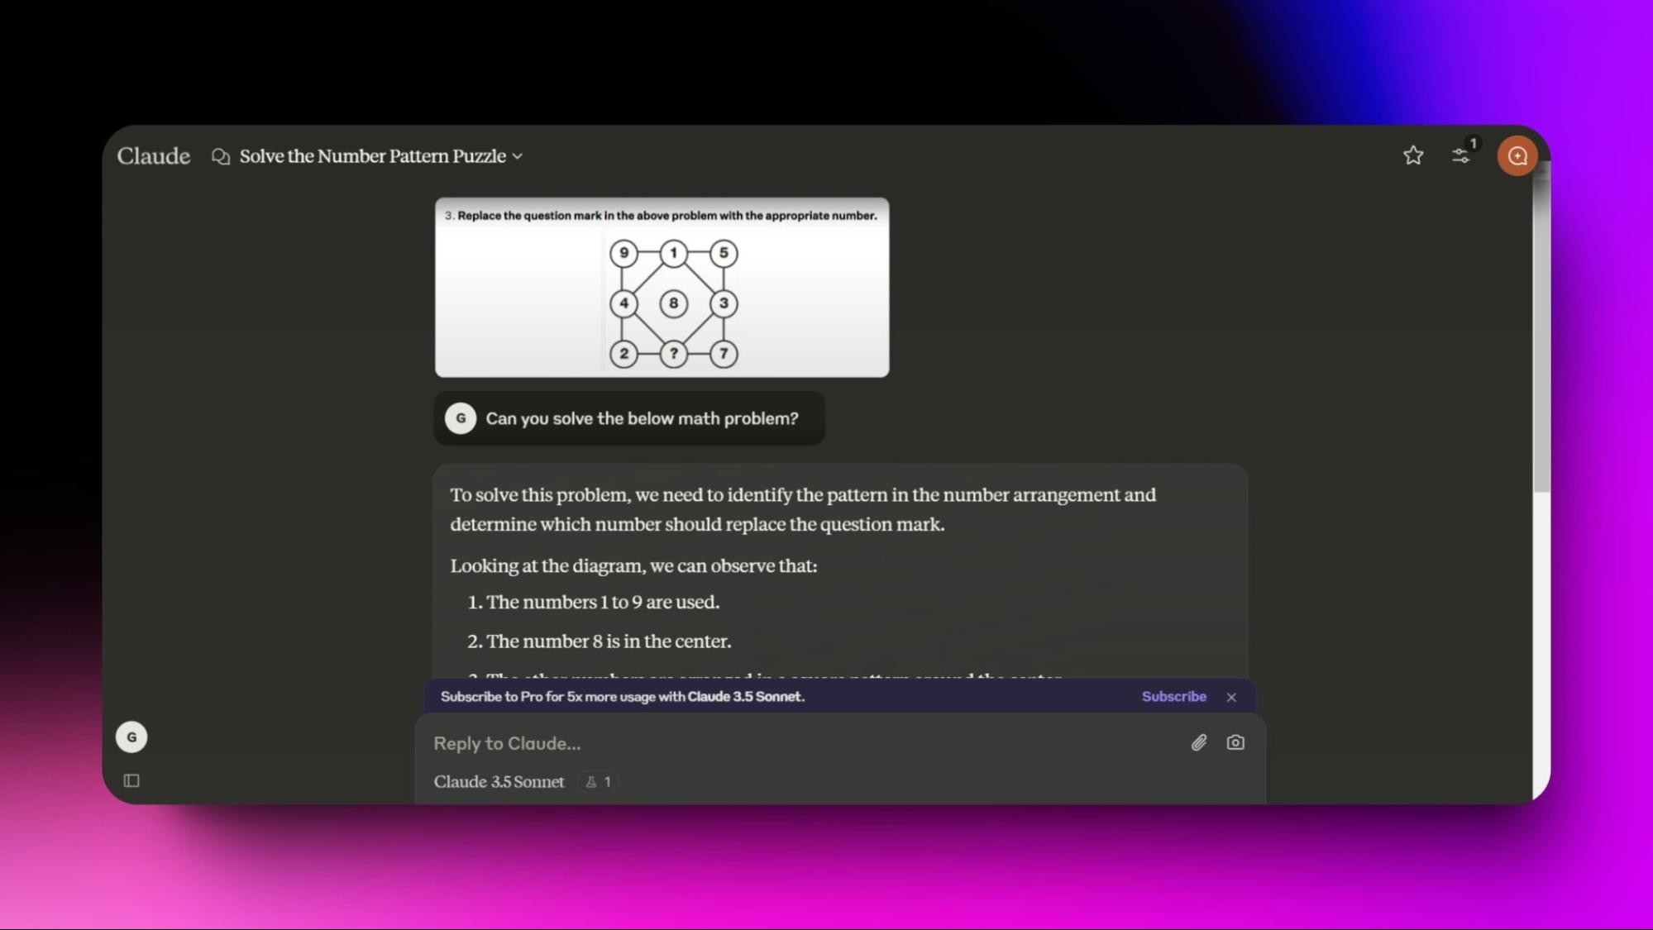Click 'The numbers 1 to 9 are used.' line
This screenshot has width=1653, height=930.
(603, 603)
